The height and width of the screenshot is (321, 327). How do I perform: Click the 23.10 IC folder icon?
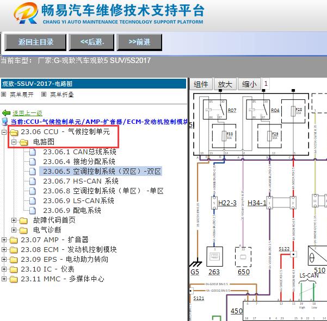[x=14, y=269]
